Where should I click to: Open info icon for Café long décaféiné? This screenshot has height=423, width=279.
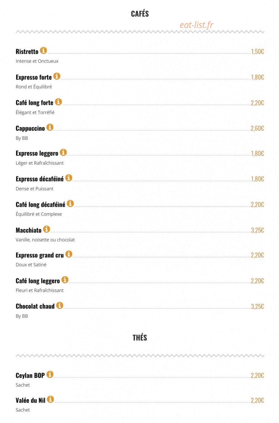coord(71,203)
